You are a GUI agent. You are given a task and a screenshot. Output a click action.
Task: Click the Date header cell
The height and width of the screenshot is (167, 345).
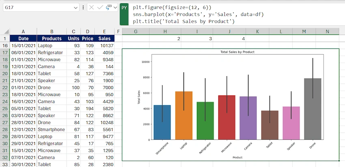(x=23, y=39)
